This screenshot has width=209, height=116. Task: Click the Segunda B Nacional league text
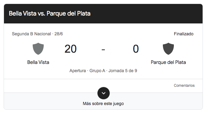(x=31, y=34)
